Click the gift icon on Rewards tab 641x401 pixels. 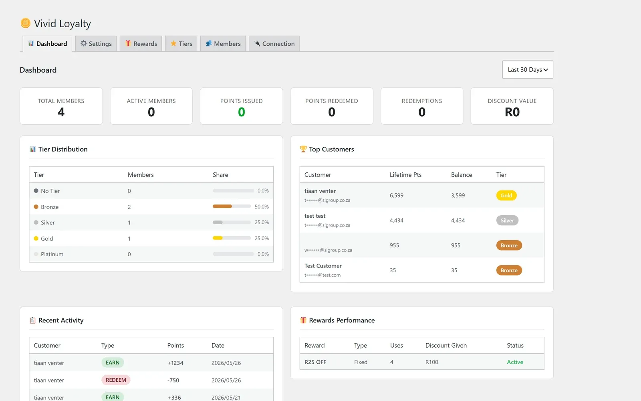pyautogui.click(x=128, y=43)
